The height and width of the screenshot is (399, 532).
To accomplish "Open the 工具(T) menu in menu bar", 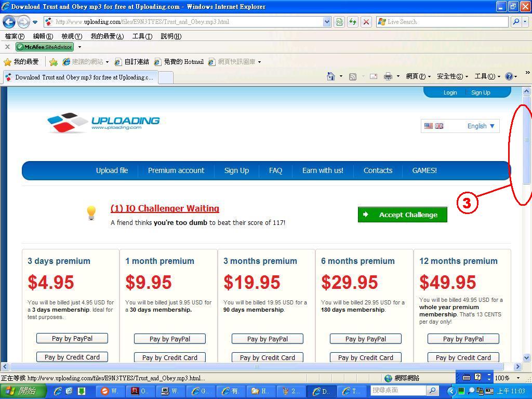I will [142, 36].
